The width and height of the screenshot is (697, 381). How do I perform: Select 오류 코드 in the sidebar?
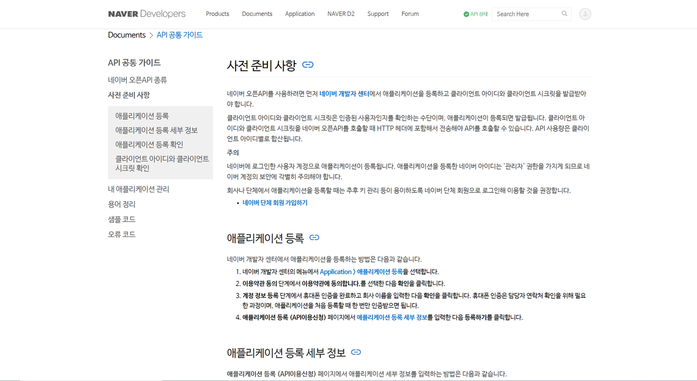pos(121,234)
